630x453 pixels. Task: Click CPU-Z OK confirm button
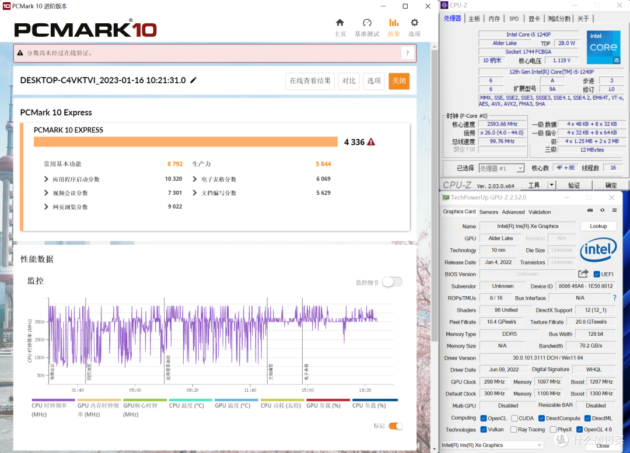[611, 185]
